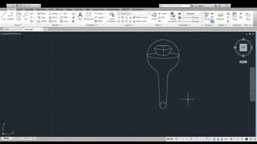Viewport: 257px width, 144px height.
Task: Click the Move command
Action: click(x=42, y=14)
